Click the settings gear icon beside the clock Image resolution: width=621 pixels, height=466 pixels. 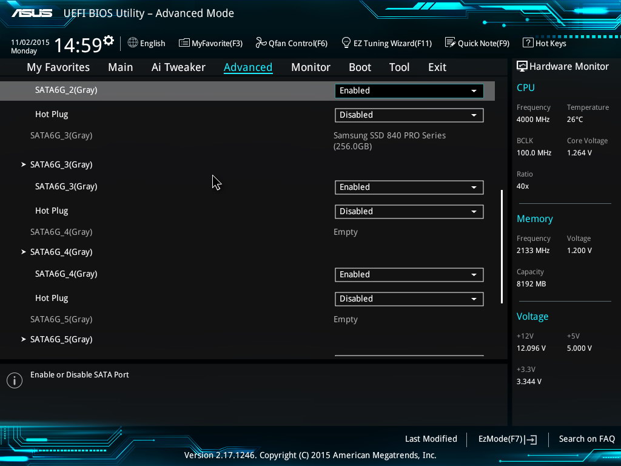point(109,41)
